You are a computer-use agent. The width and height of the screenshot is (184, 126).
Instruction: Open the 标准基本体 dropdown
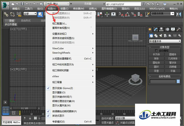(165, 41)
